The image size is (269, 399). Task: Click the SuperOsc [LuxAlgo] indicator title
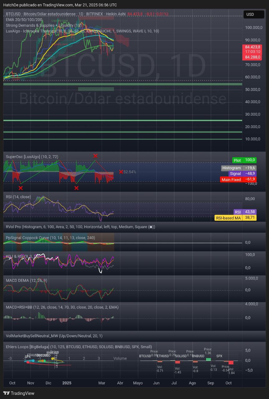(32, 156)
